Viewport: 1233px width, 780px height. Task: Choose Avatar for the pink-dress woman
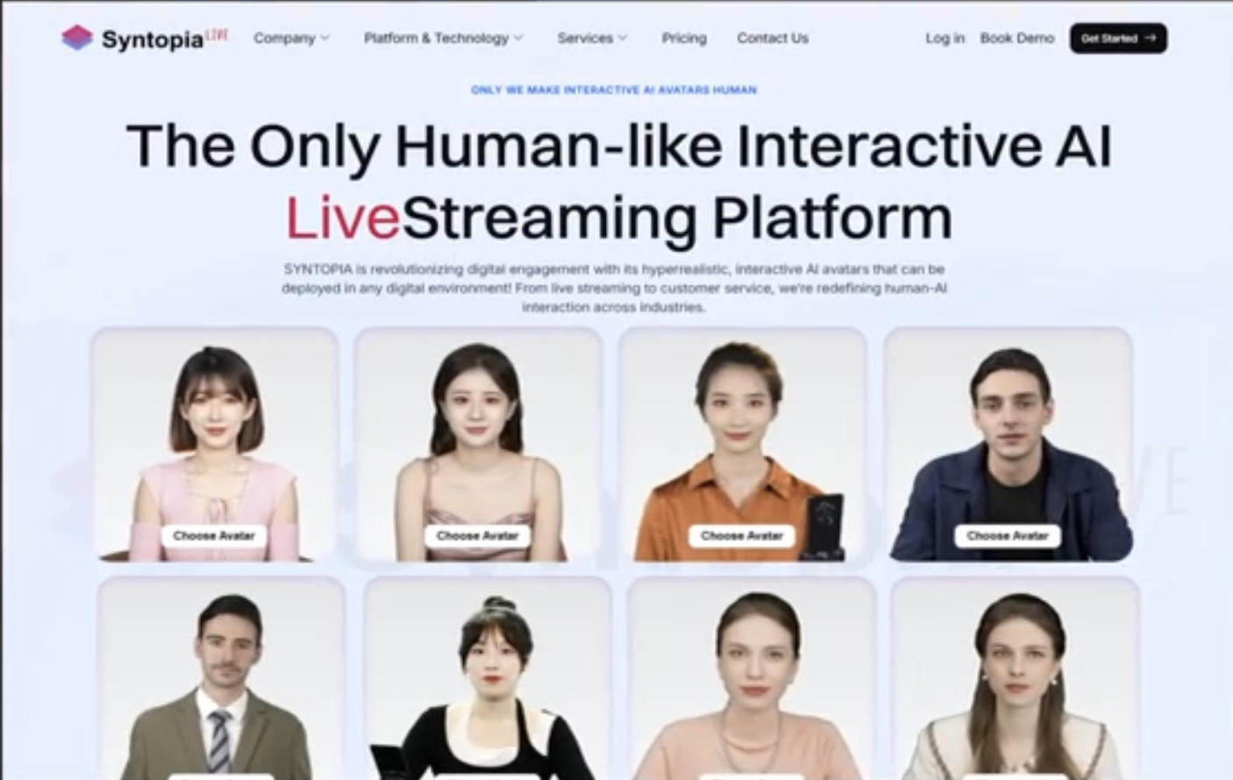pos(213,535)
